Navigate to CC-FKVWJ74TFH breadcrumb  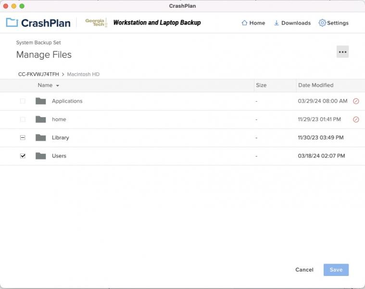click(x=38, y=74)
